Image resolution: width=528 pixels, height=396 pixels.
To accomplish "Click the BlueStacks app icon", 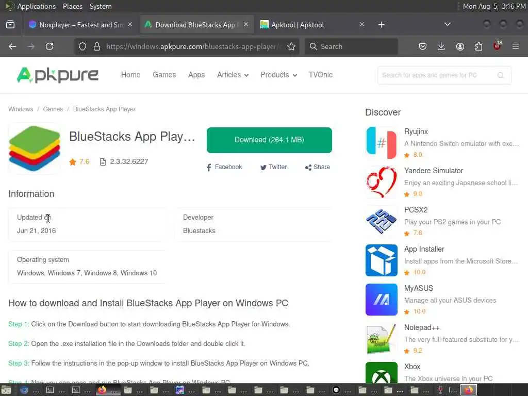I will [x=35, y=148].
